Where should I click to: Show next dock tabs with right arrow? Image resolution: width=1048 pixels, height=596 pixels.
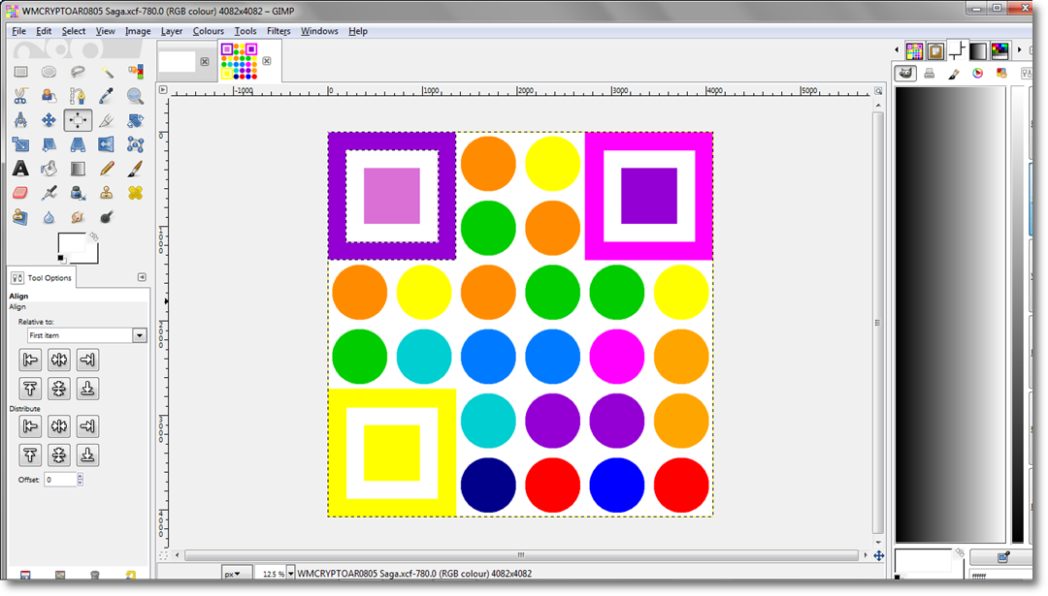pos(1019,50)
